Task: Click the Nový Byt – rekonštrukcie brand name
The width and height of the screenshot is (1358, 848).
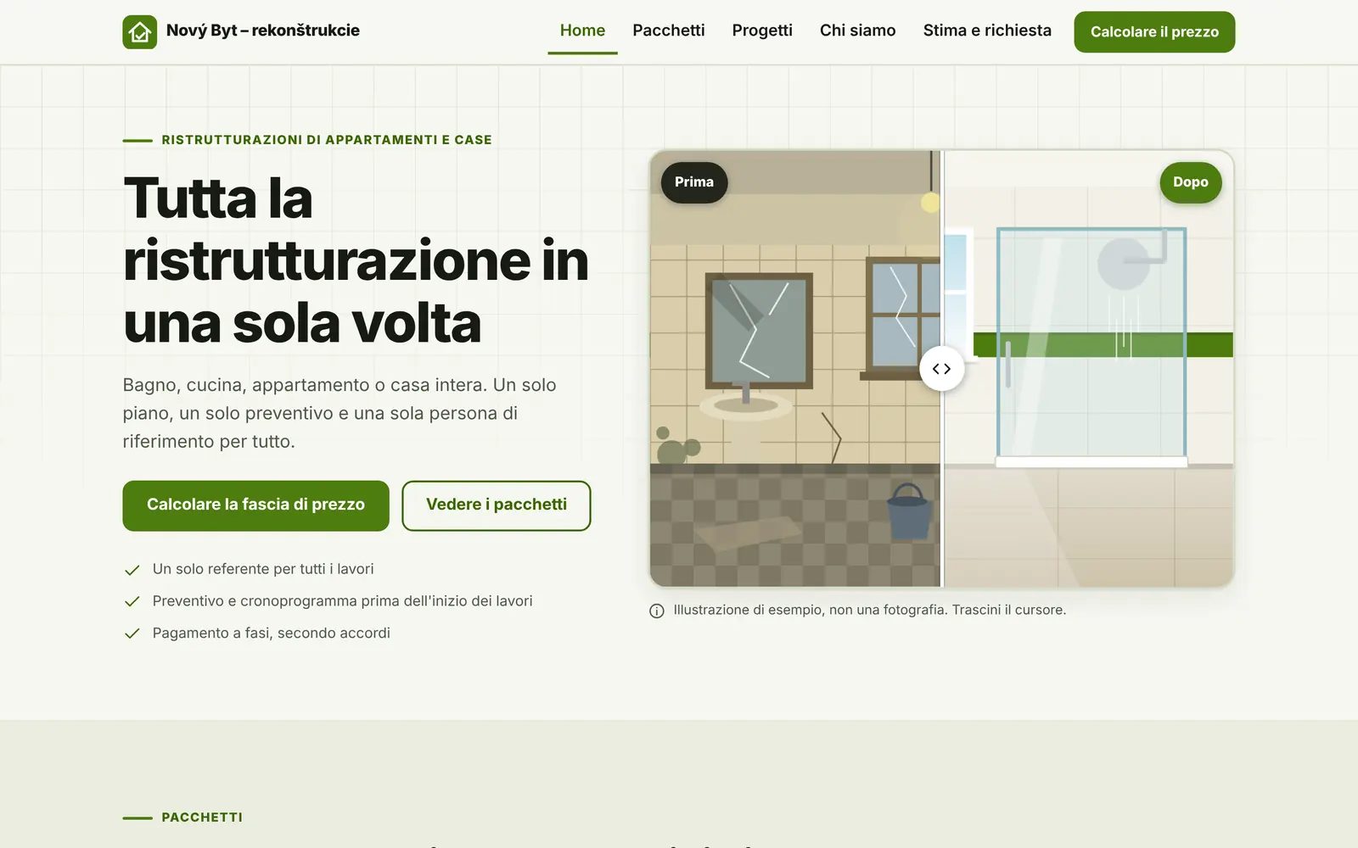Action: (x=263, y=31)
